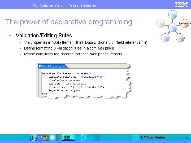This screenshot has height=143, width=191.
Task: Select the lower-left blue diagram circle
Action: (165, 38)
